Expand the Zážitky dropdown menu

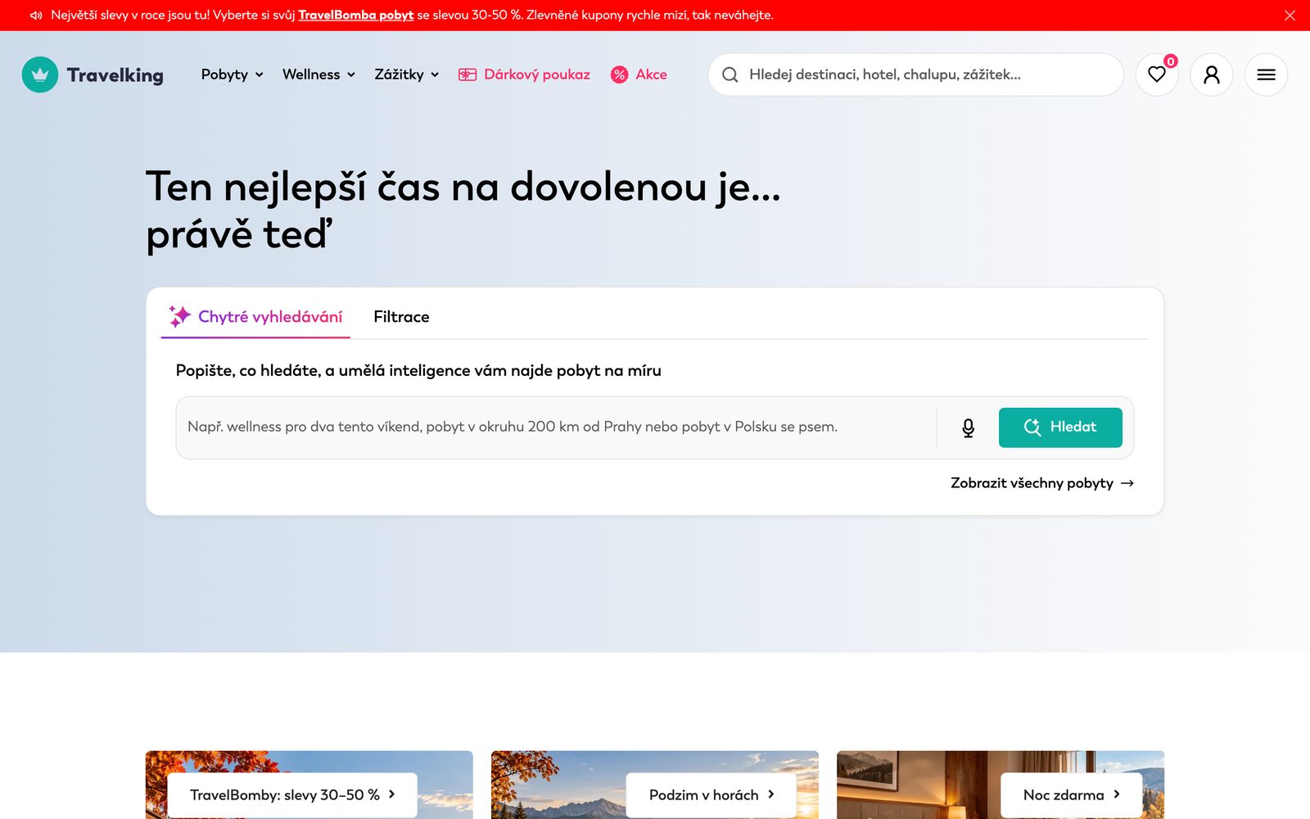407,75
